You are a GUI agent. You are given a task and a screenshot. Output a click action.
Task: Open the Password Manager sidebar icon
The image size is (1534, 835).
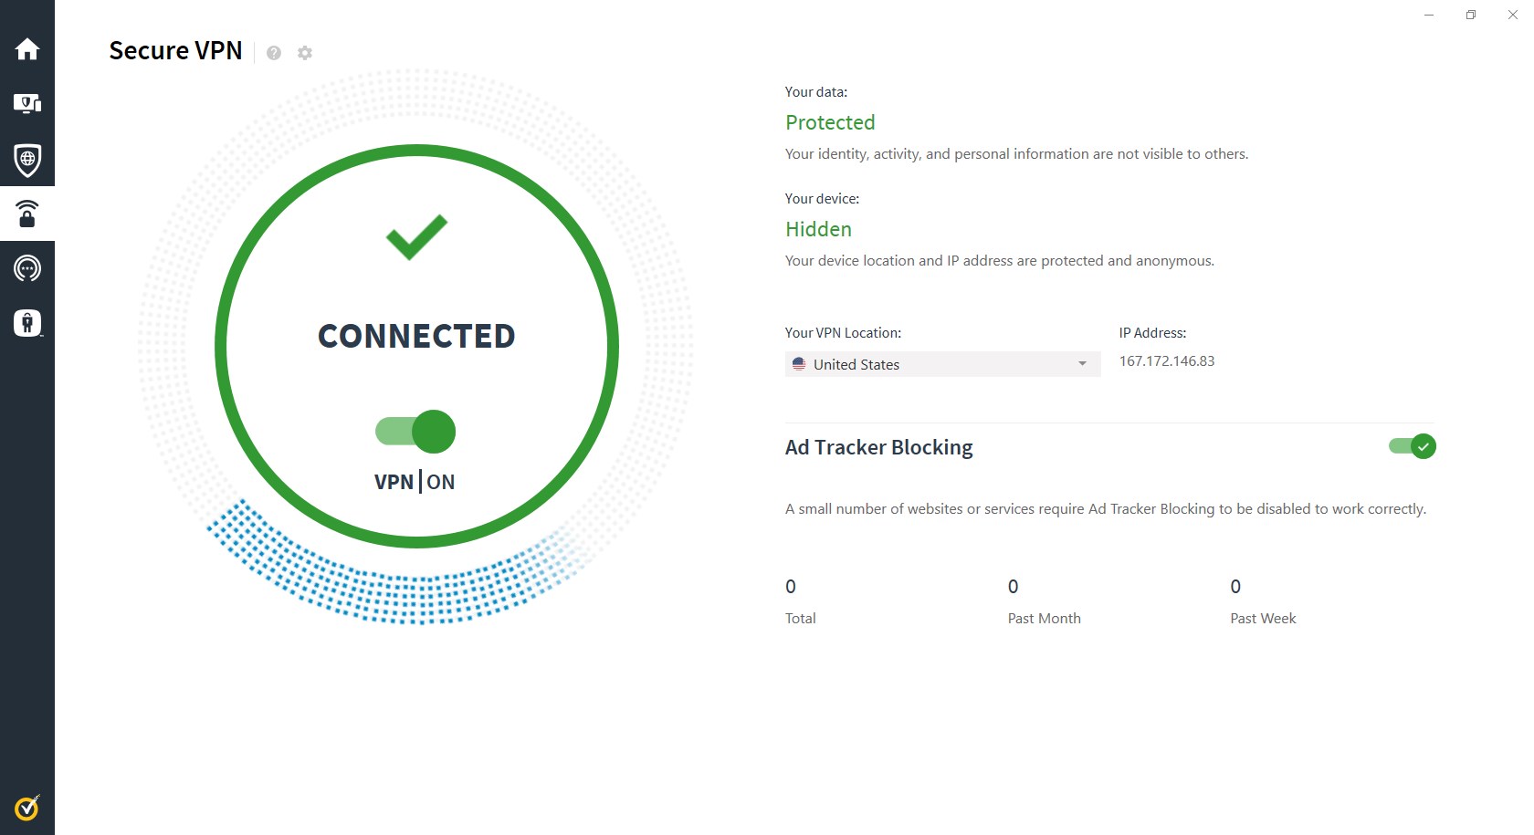(27, 323)
